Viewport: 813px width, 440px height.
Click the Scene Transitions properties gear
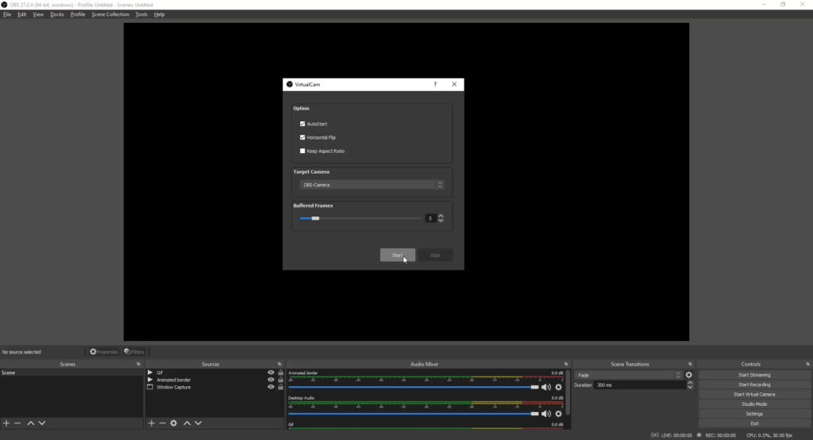coord(688,375)
